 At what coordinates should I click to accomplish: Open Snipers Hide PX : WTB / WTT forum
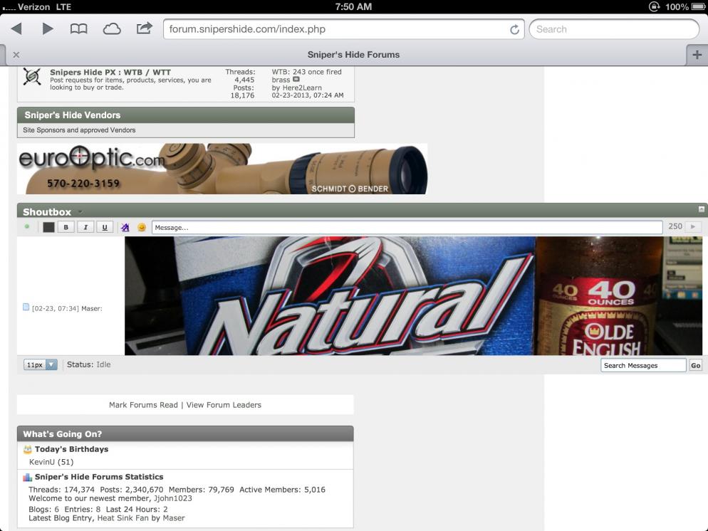110,72
